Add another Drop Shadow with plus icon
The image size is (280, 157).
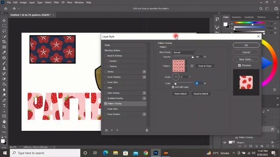(144, 114)
